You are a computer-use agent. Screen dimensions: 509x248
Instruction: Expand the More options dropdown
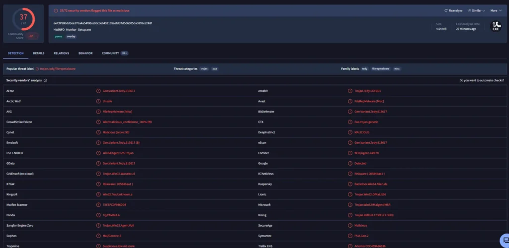[x=496, y=10]
